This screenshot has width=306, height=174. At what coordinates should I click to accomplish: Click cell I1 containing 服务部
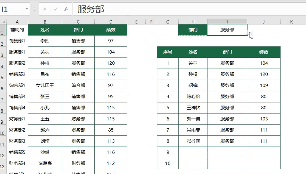227,30
